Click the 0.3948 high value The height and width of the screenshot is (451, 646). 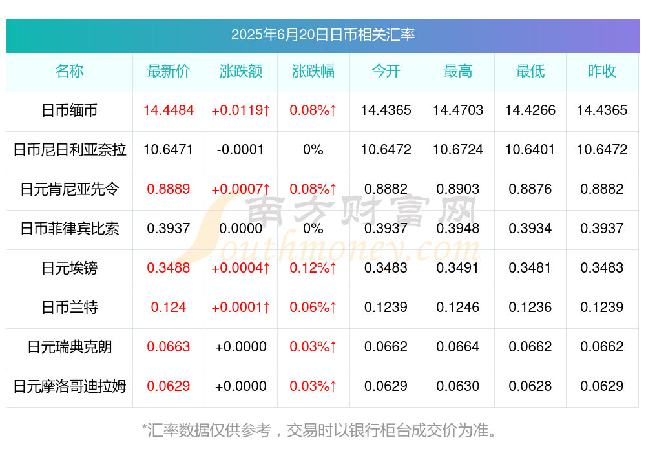pos(458,228)
